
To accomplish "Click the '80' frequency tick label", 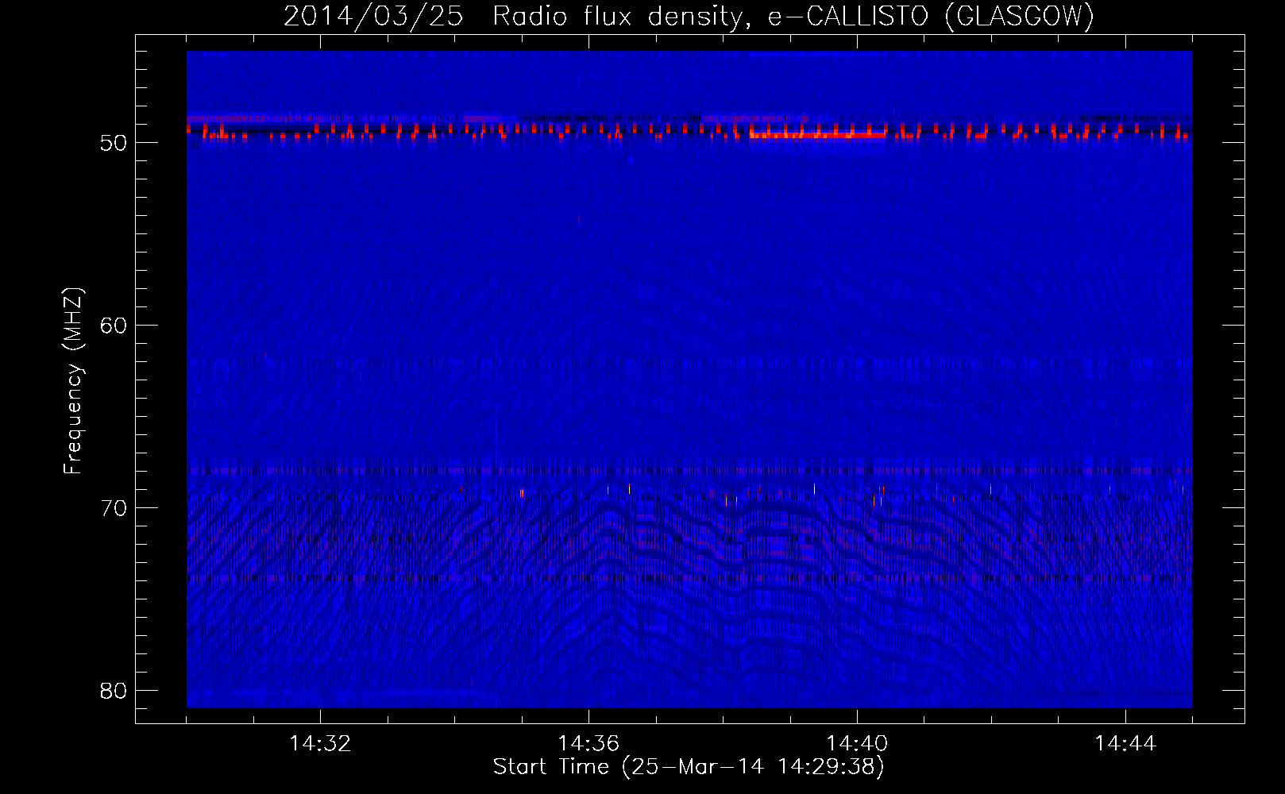I will [x=114, y=691].
